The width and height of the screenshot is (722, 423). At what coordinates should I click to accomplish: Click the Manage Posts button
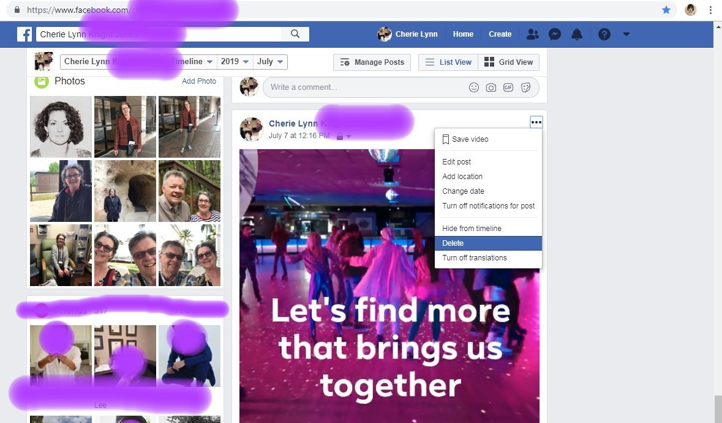click(x=372, y=62)
